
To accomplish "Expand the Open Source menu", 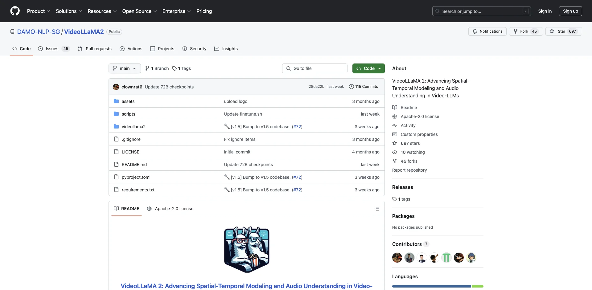I will click(139, 11).
